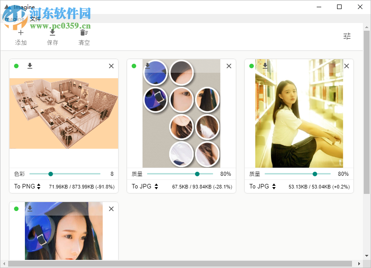This screenshot has height=268, width=371.
Task: Click size text 71.96KB / 873.99KB (-91.8%)
Action: (x=81, y=187)
